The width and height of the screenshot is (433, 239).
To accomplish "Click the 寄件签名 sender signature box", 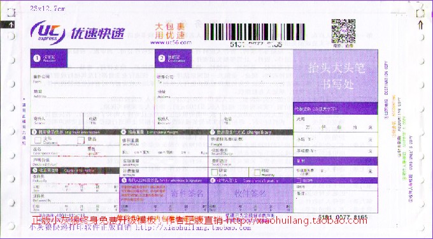I will click(x=187, y=193).
